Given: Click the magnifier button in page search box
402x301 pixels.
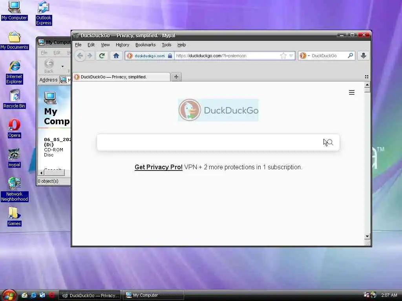Looking at the screenshot, I should click(x=329, y=142).
